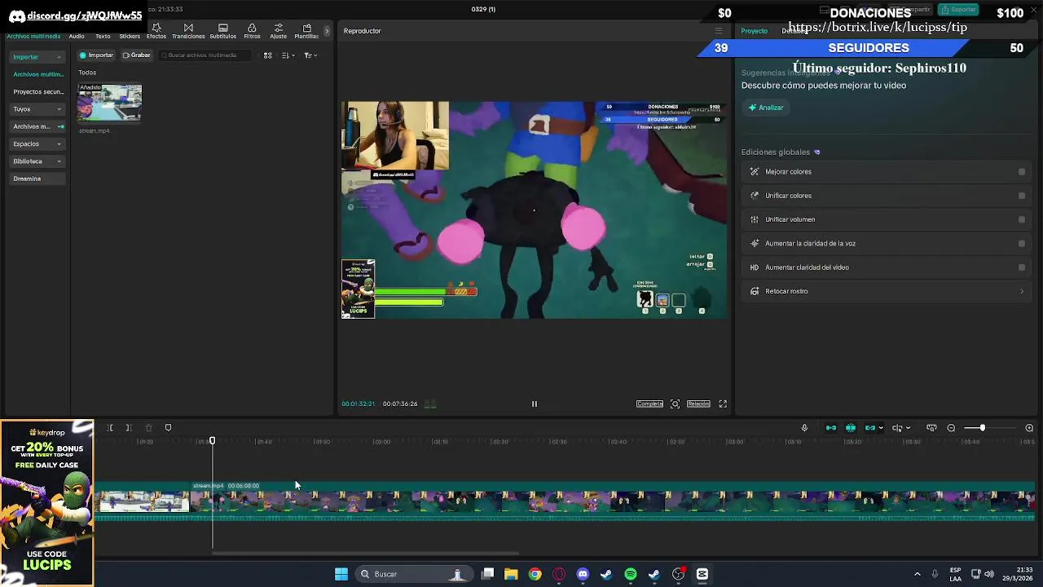Viewport: 1043px width, 587px height.
Task: Select the Proyecto tab in right panel
Action: 754,31
